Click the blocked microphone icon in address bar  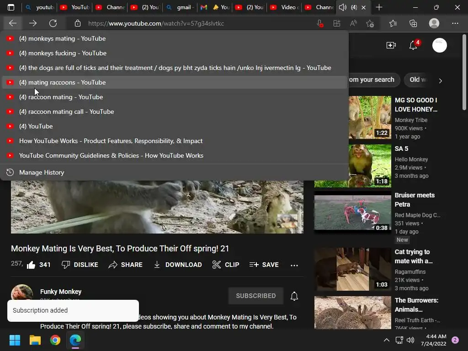pos(320,23)
